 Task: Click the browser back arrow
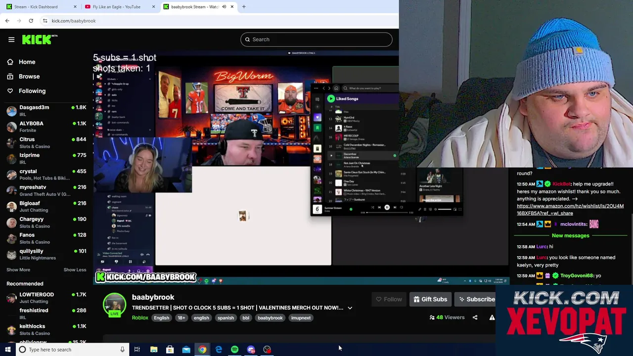[7, 21]
